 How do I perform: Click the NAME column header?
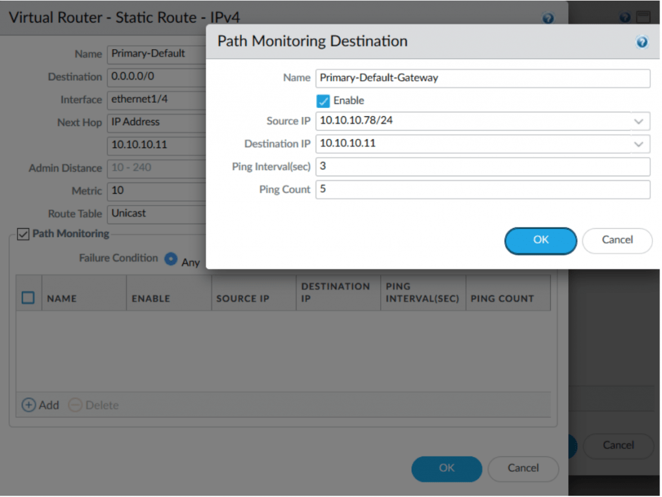[x=84, y=293]
